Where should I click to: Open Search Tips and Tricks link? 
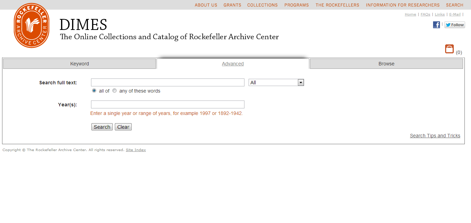(x=435, y=136)
